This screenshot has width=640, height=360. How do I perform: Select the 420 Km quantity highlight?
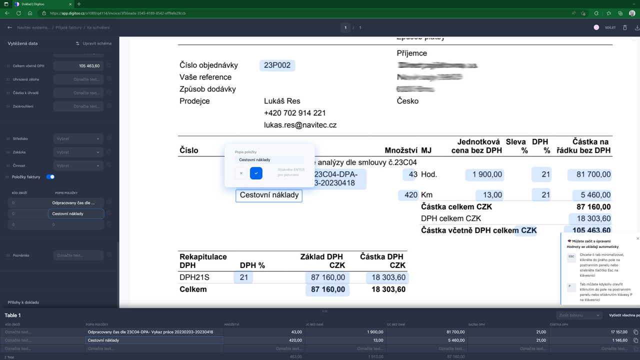[x=408, y=195]
